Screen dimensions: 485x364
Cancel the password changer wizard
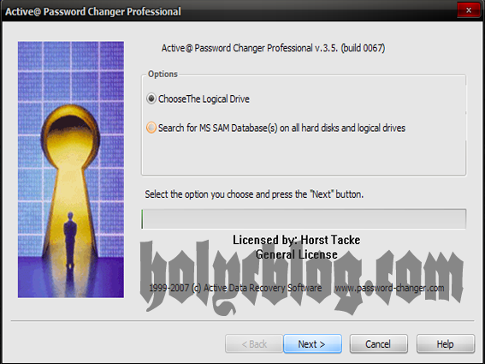[379, 343]
